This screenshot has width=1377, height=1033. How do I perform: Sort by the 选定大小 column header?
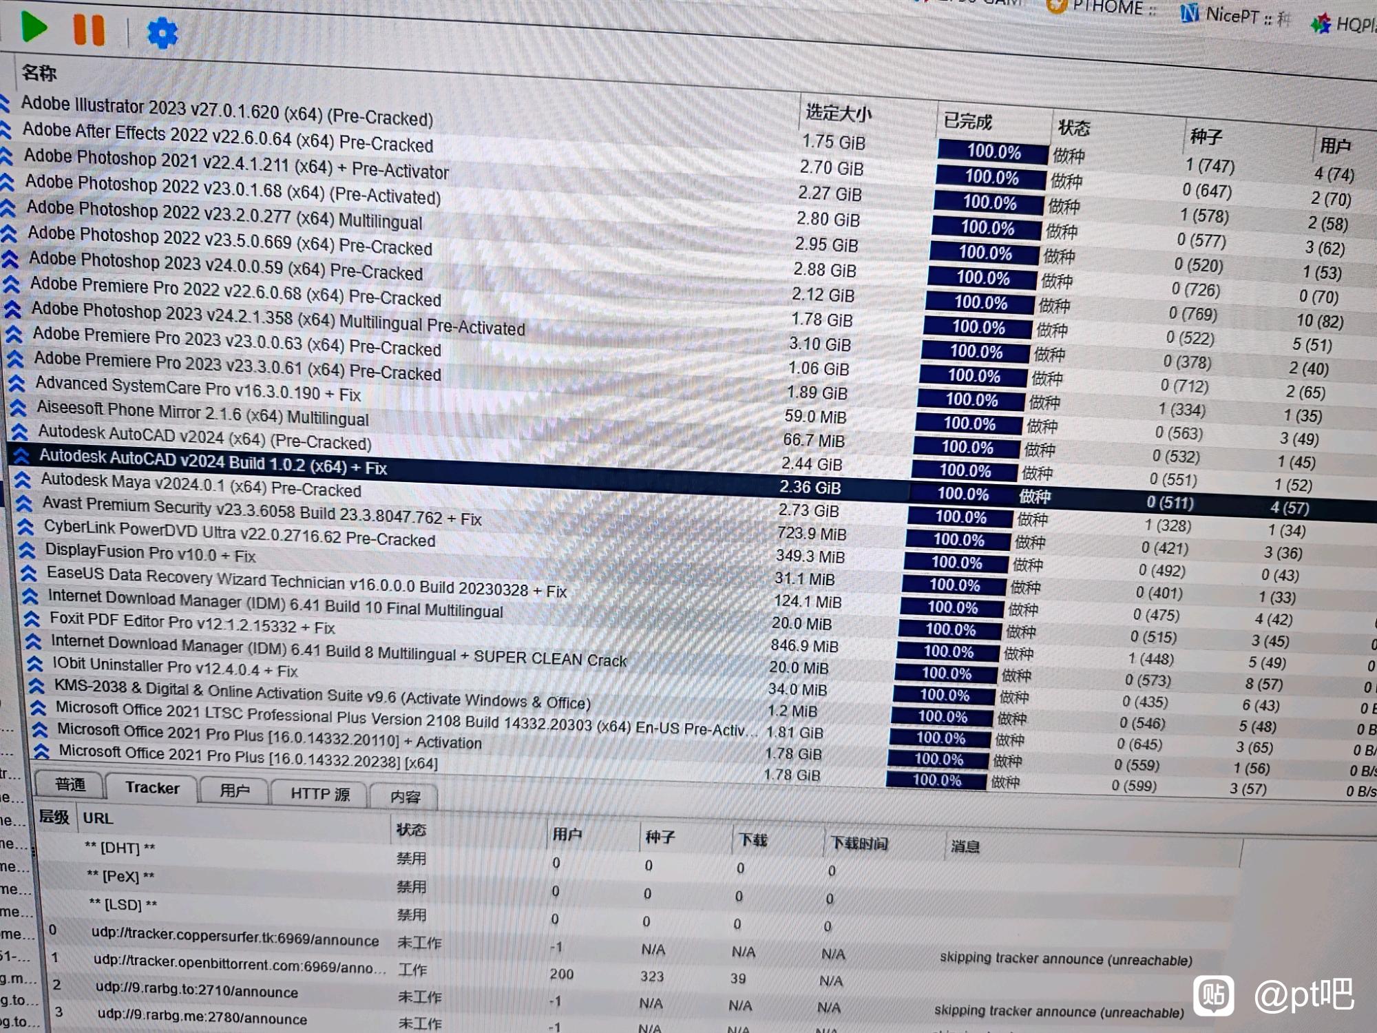point(838,112)
